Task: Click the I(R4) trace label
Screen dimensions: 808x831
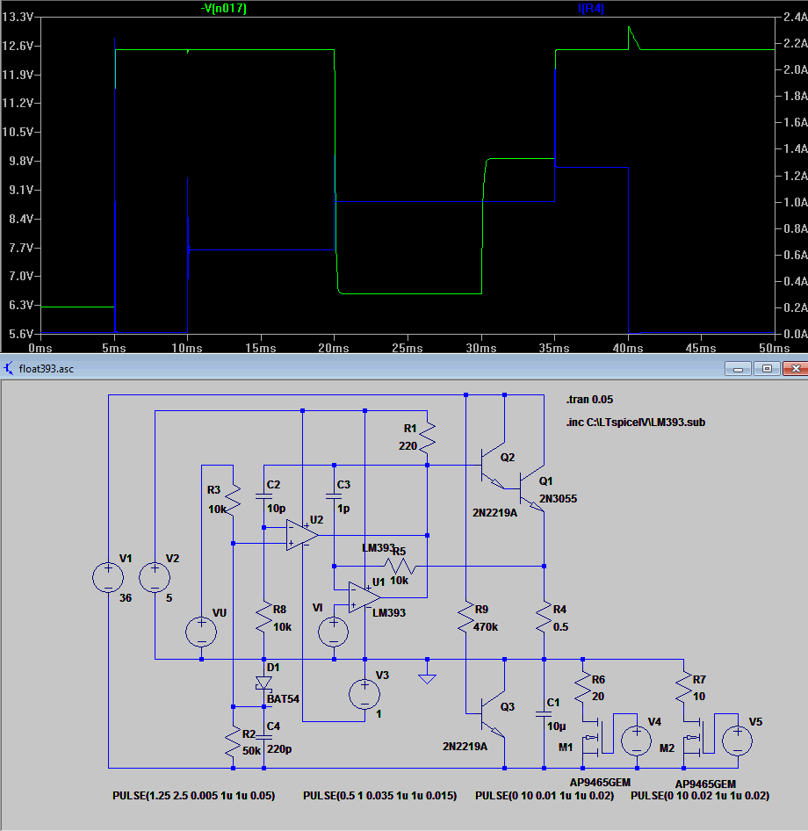Action: coord(591,9)
